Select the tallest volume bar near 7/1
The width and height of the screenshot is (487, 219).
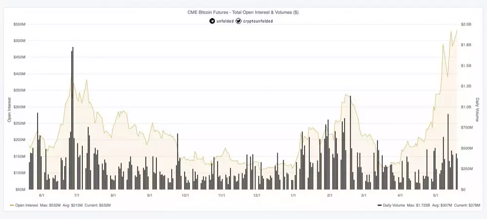(73, 117)
